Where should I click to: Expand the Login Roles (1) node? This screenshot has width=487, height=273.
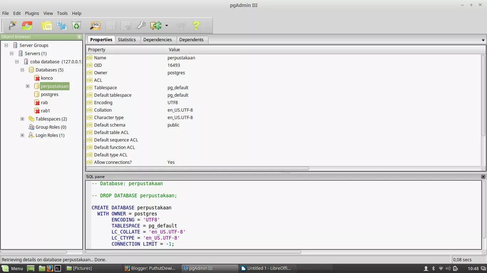pos(22,135)
